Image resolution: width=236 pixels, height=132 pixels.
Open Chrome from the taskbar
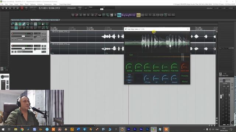(22, 129)
